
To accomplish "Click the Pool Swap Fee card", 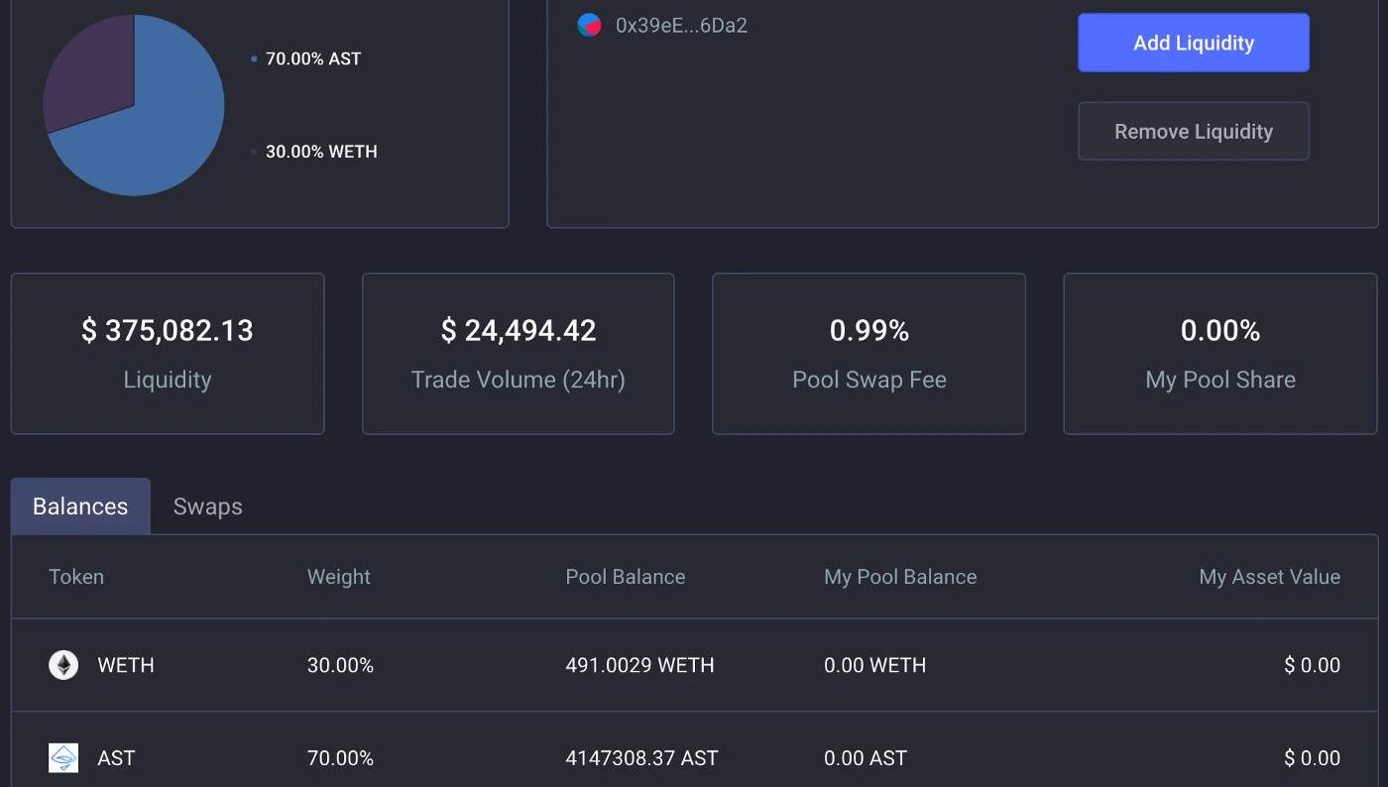I will (868, 354).
